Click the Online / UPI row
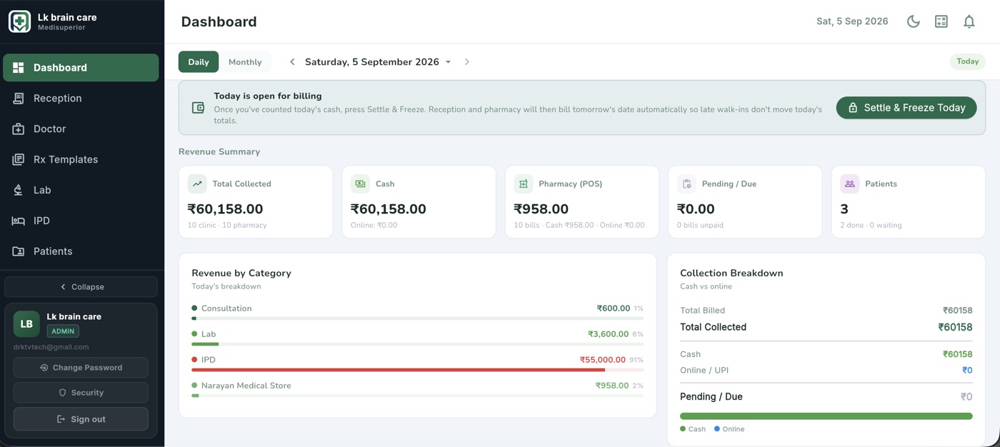 tap(826, 370)
